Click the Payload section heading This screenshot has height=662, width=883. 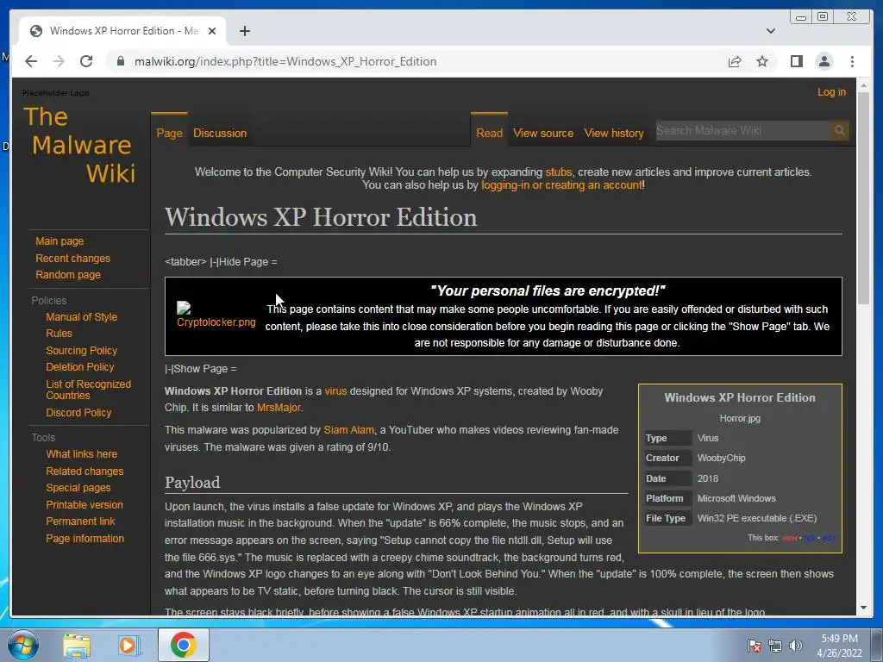[192, 483]
